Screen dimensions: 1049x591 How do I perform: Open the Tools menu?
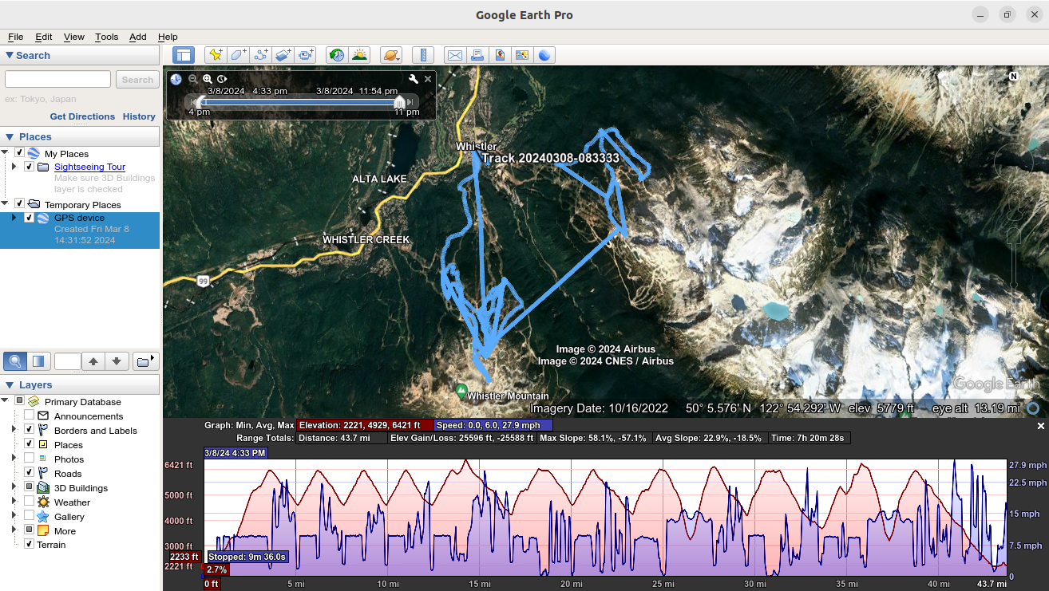106,37
